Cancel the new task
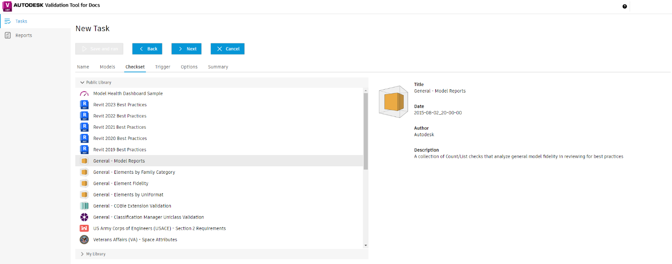This screenshot has width=672, height=264. [227, 49]
